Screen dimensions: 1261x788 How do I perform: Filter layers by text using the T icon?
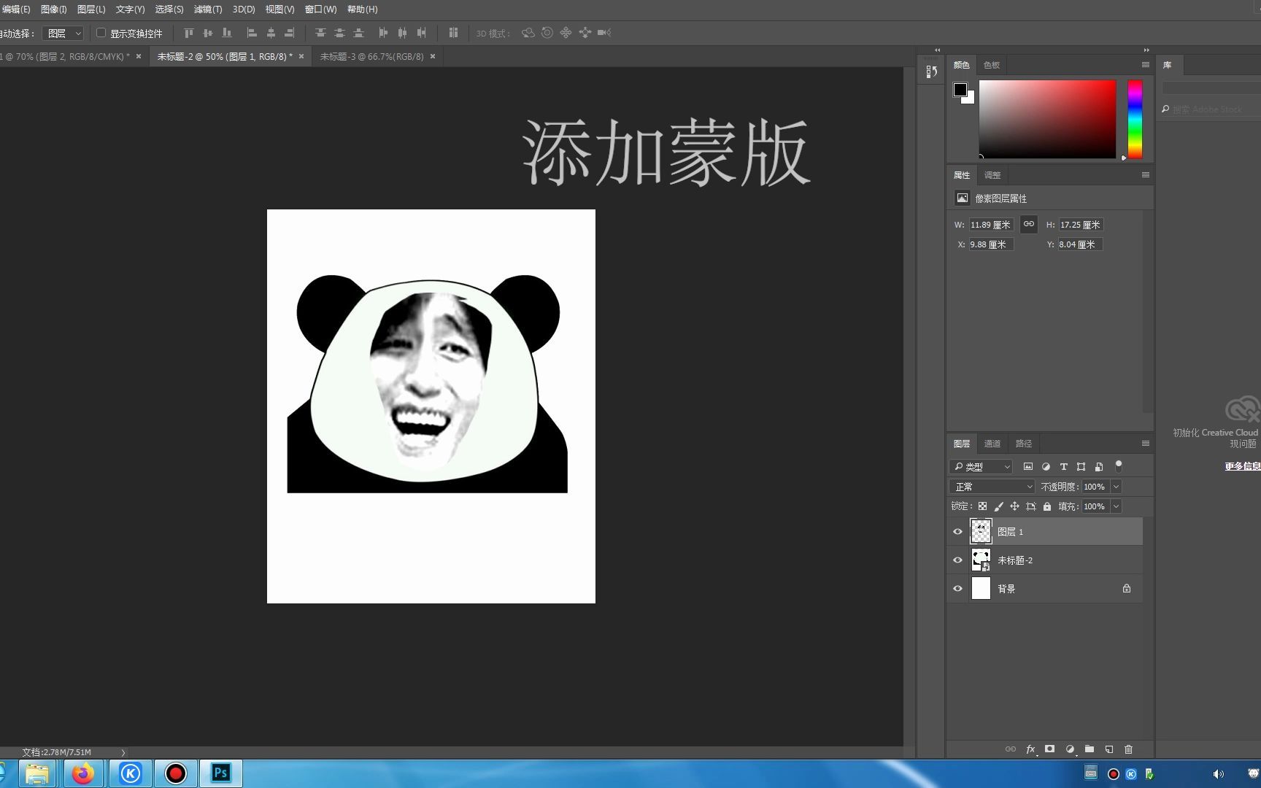pyautogui.click(x=1064, y=466)
